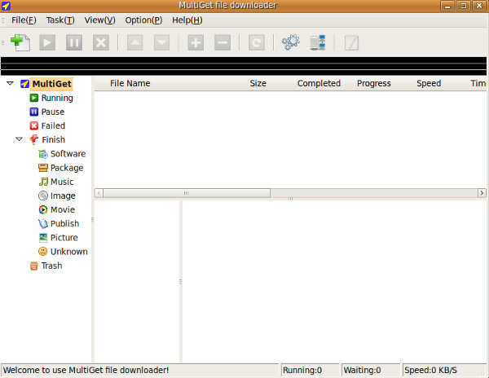
Task: Collapse the Finish node tree arrow
Action: tap(19, 139)
